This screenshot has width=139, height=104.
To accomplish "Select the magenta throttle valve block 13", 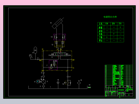I will pyautogui.click(x=60, y=37).
